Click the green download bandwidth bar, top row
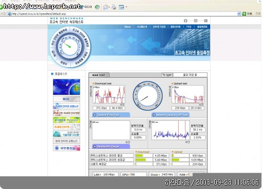262x189 pixels. coord(139,155)
